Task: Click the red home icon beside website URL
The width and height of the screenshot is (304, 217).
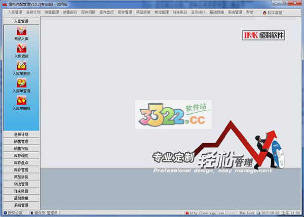Action: click(187, 213)
